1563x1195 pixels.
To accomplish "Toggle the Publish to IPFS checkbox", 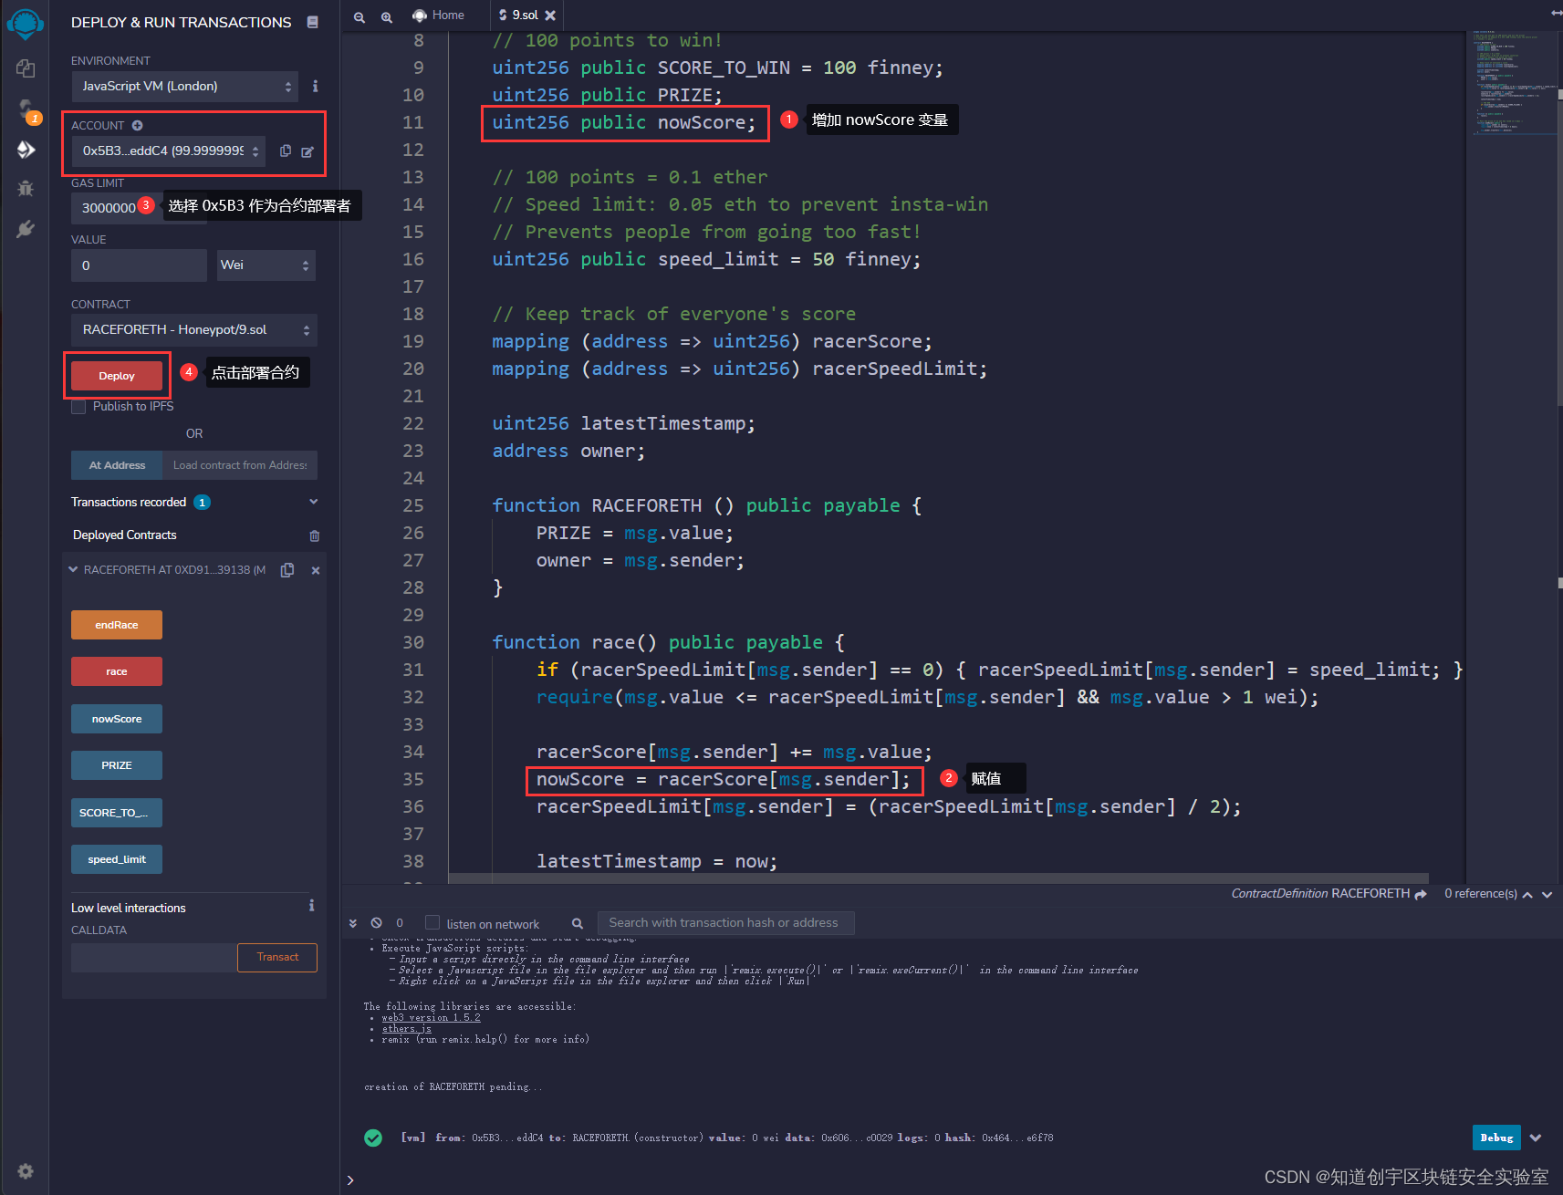I will 78,407.
